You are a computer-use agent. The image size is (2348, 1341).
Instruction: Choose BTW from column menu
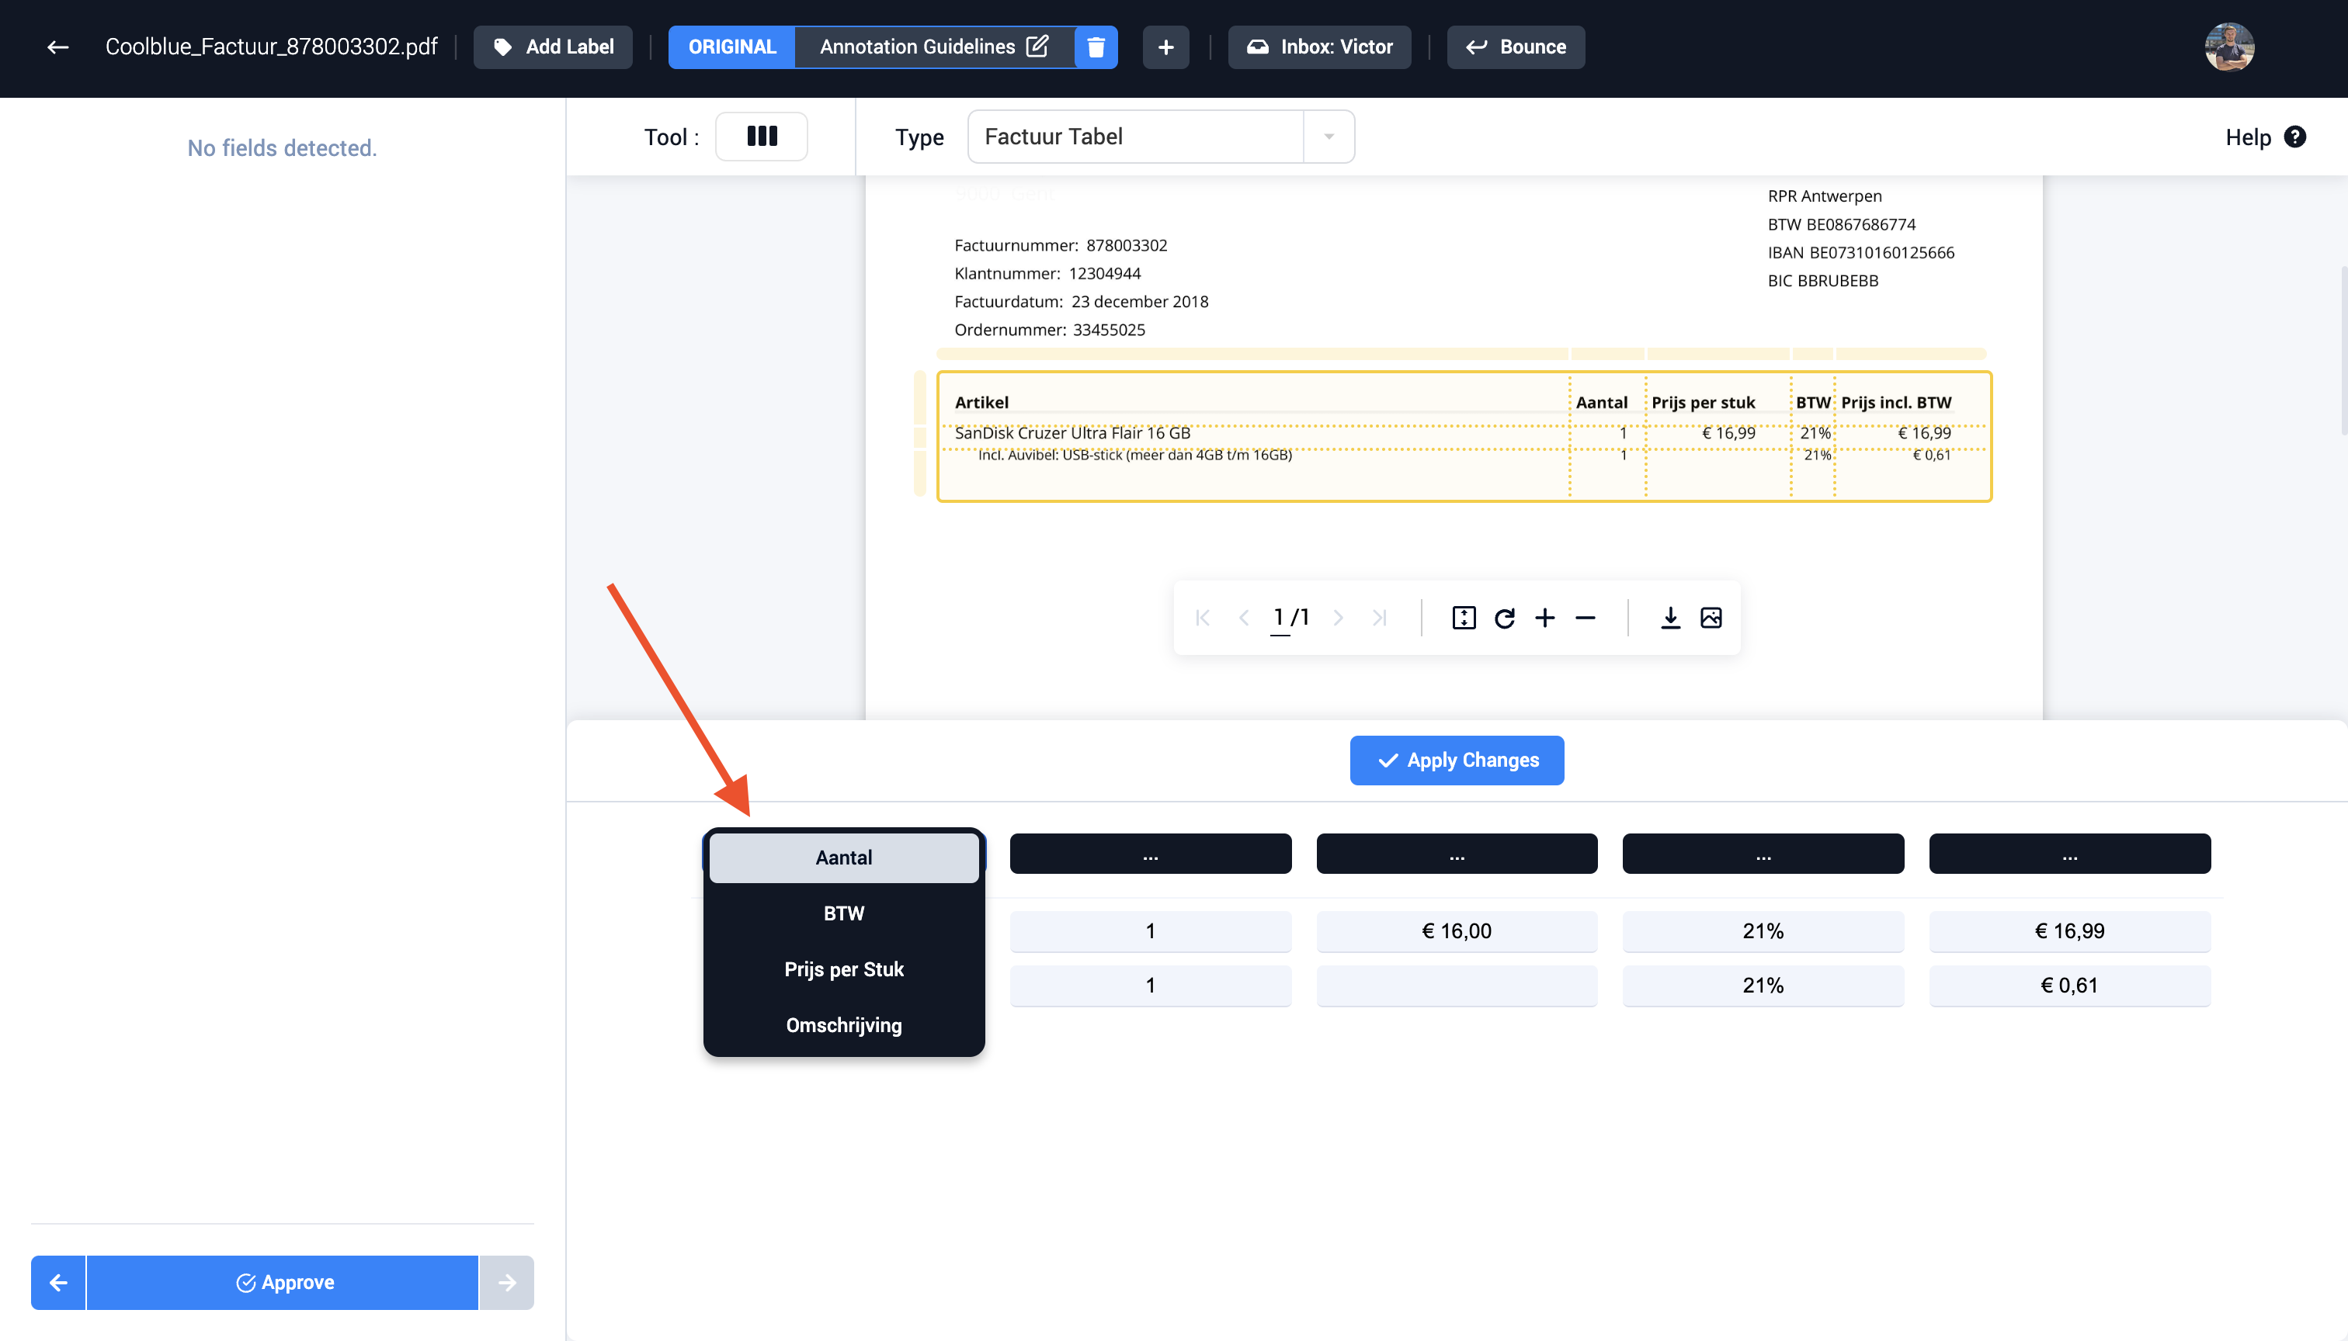pos(843,913)
